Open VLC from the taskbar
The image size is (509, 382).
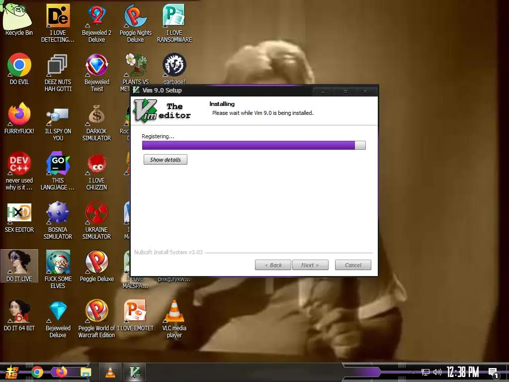point(110,372)
